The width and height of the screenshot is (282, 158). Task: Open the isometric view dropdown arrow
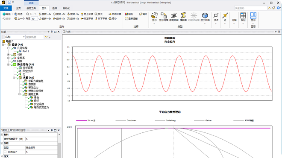[12, 14]
